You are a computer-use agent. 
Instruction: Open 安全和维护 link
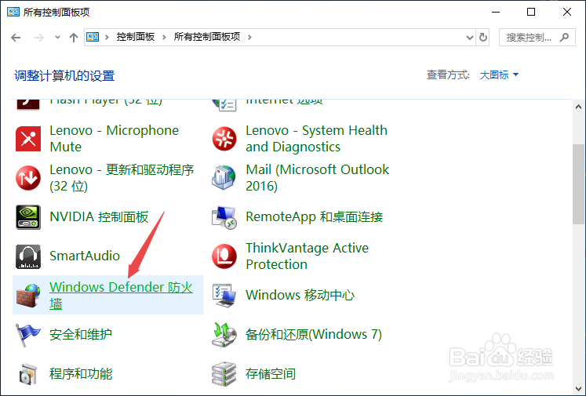[80, 334]
